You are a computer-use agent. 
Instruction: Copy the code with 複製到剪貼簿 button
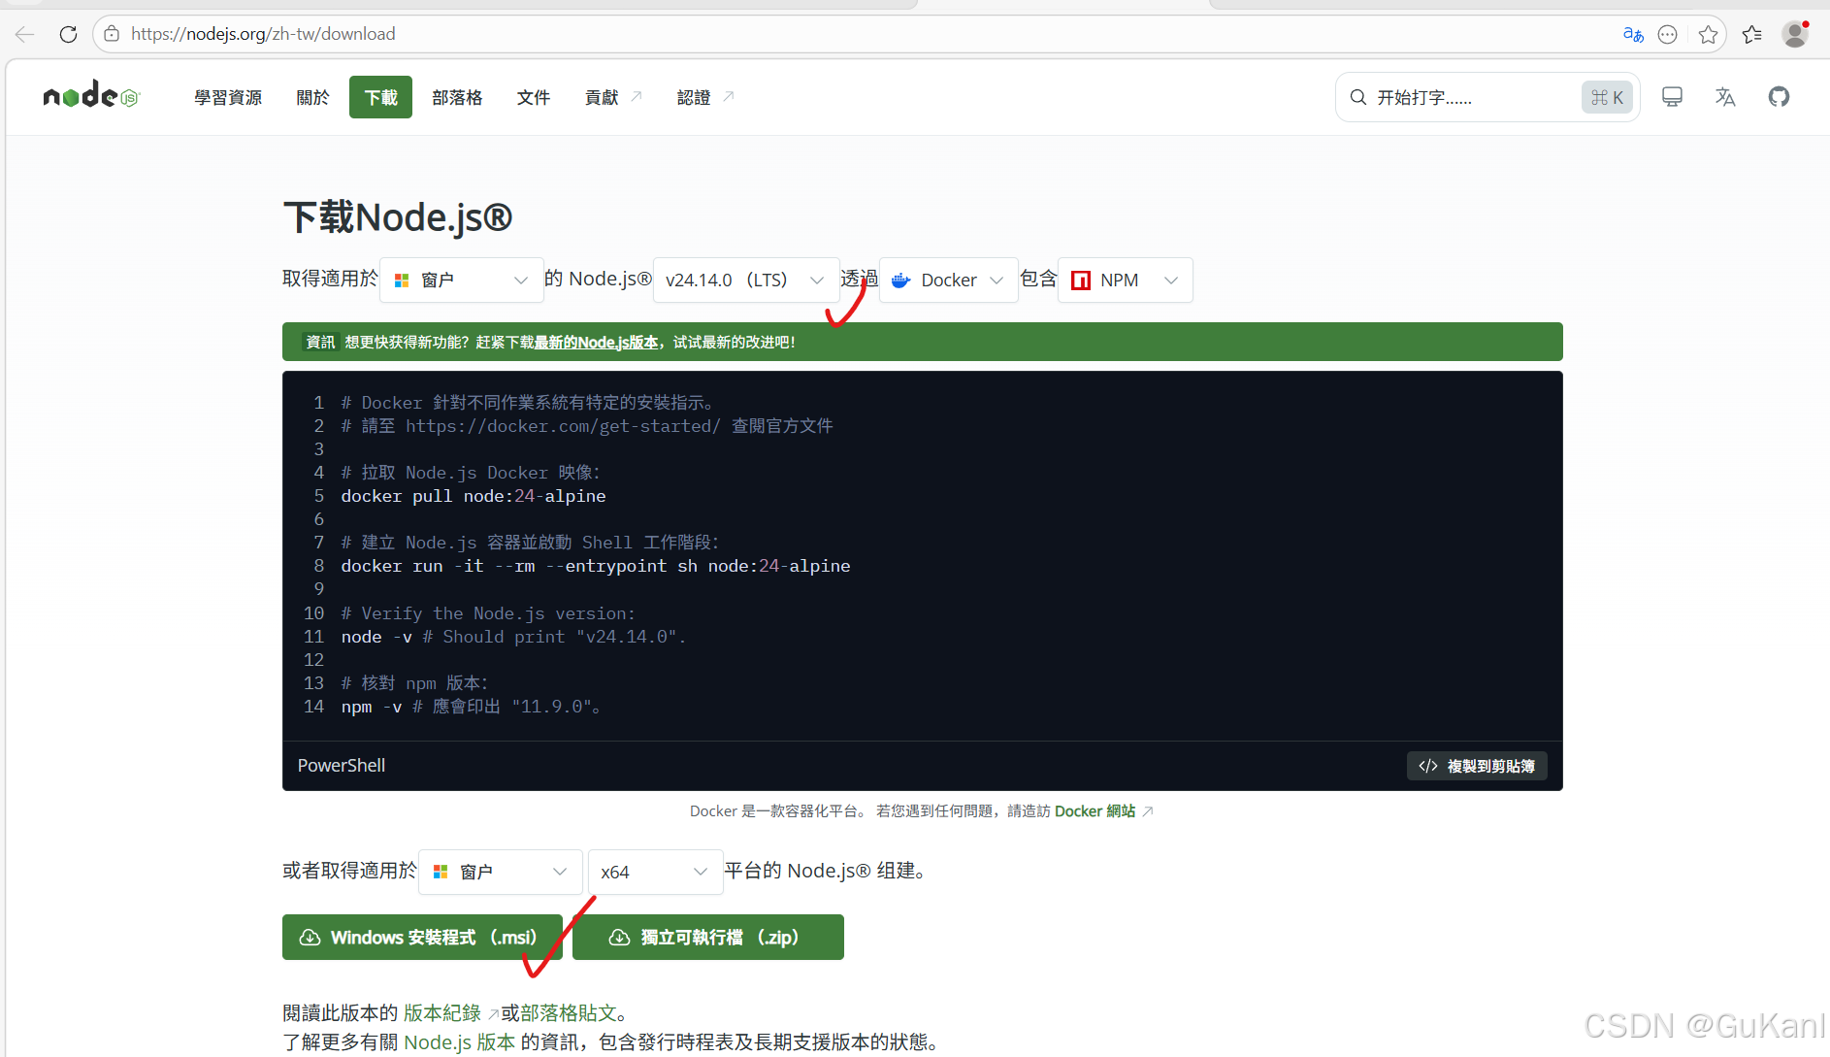(1477, 766)
